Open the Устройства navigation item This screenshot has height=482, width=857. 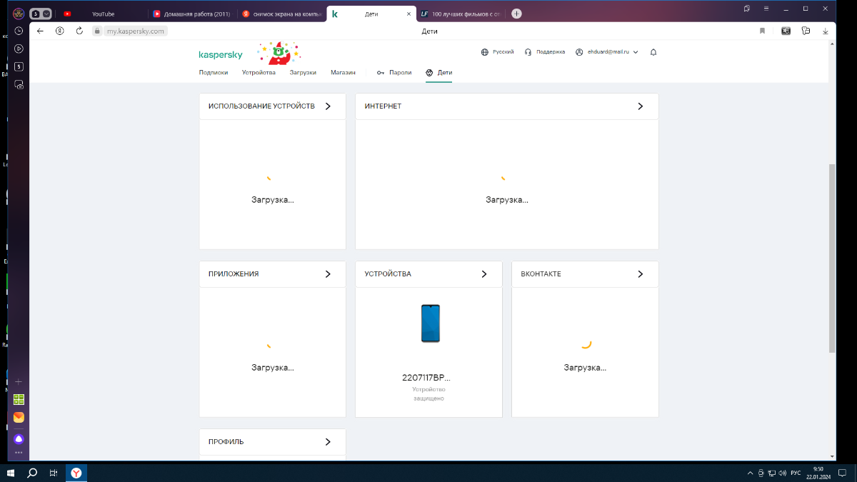259,72
